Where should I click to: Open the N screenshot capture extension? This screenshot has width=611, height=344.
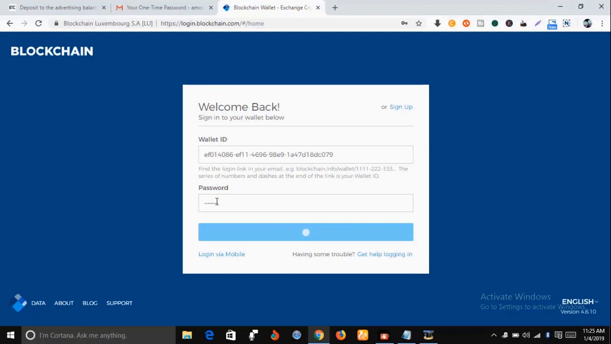pos(566,23)
